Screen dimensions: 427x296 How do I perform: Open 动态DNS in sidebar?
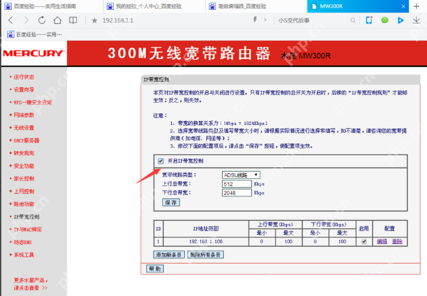click(x=23, y=242)
